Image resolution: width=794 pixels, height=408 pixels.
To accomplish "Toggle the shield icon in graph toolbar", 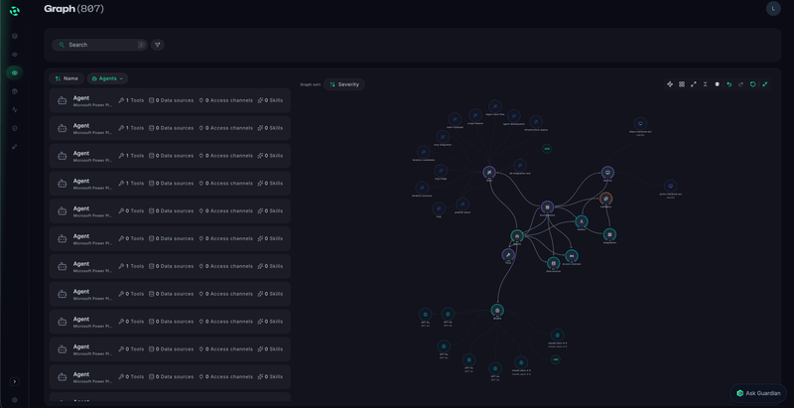I will [x=717, y=84].
